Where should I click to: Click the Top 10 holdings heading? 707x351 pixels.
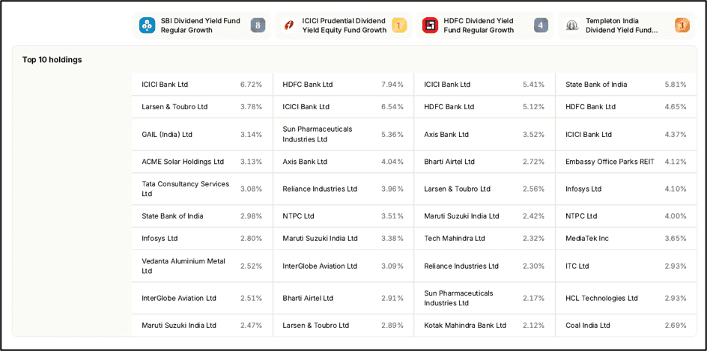click(x=52, y=60)
